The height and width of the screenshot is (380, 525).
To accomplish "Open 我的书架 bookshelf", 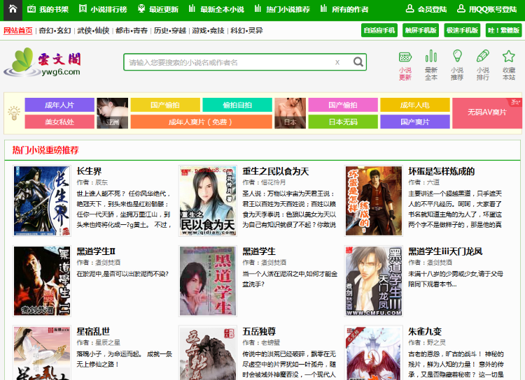I will coord(48,9).
